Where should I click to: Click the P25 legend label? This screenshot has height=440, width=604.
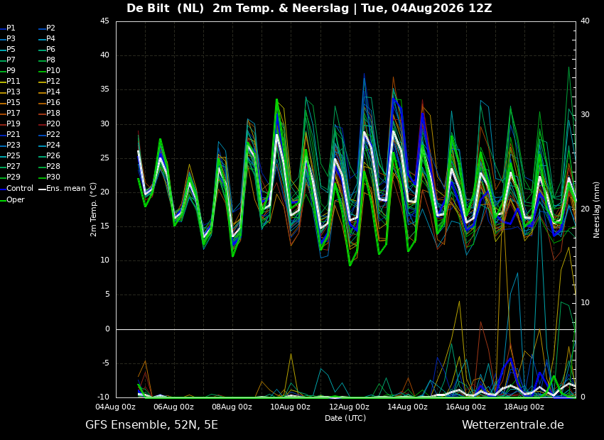point(11,155)
